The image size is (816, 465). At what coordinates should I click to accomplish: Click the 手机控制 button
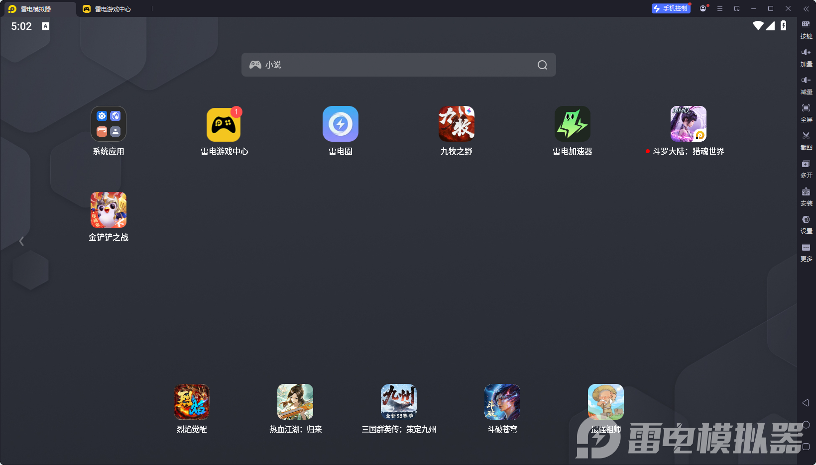(x=671, y=8)
